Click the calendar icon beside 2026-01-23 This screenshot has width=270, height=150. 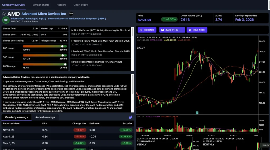(x=162, y=30)
